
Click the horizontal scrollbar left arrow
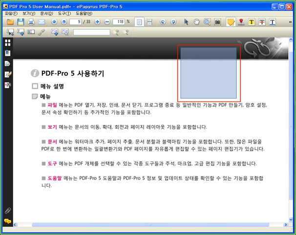(x=15, y=225)
